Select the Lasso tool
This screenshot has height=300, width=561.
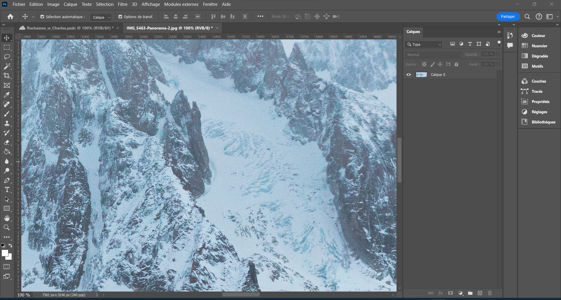[x=7, y=57]
